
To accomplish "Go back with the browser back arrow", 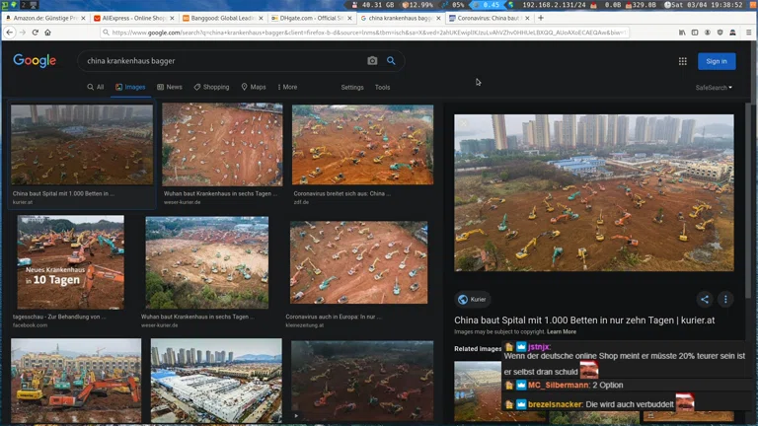I will click(9, 33).
